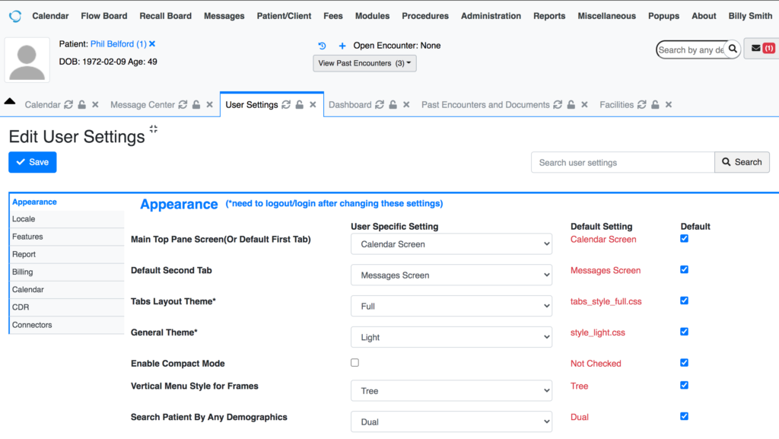Screen dimensions: 779x439
Task: Close Past Encounters and Documents tab
Action: pos(585,105)
